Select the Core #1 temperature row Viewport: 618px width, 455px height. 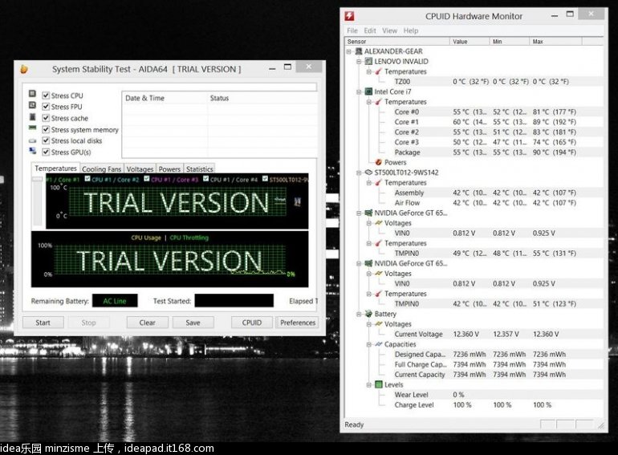tap(473, 122)
